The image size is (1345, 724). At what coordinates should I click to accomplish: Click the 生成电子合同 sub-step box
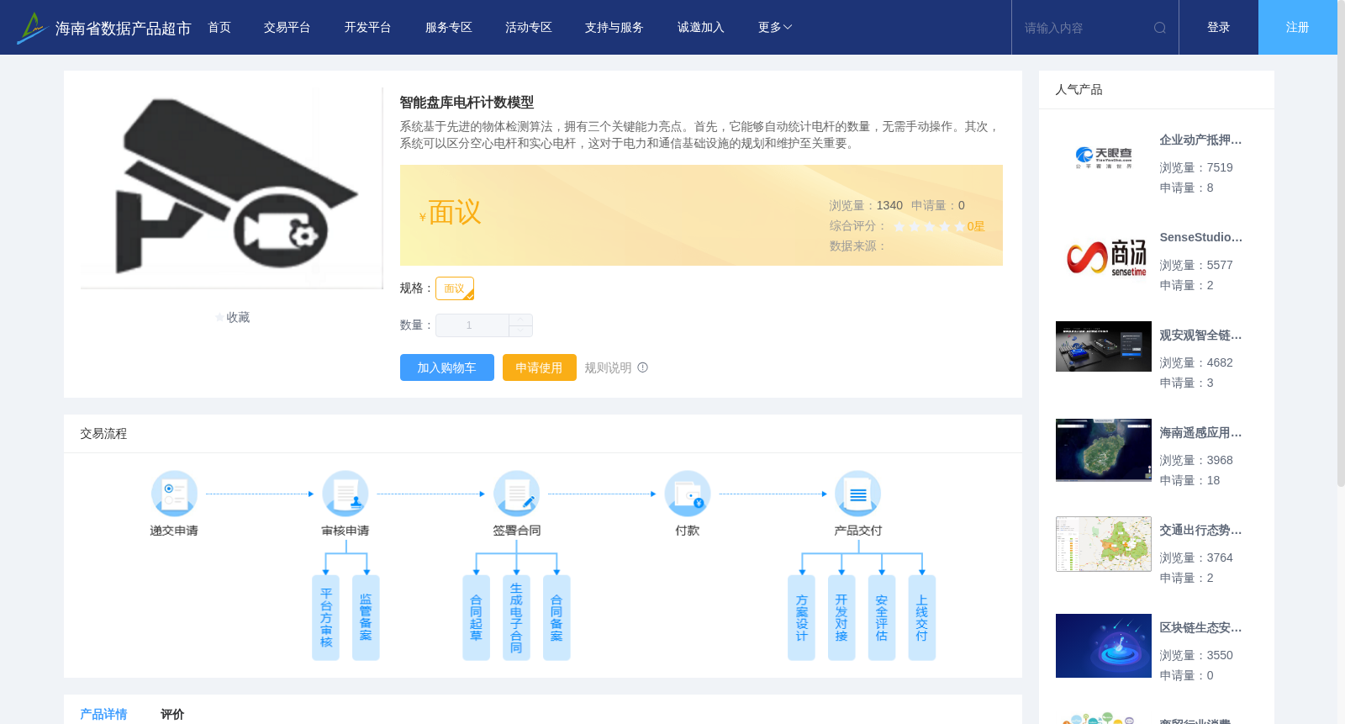pos(516,618)
